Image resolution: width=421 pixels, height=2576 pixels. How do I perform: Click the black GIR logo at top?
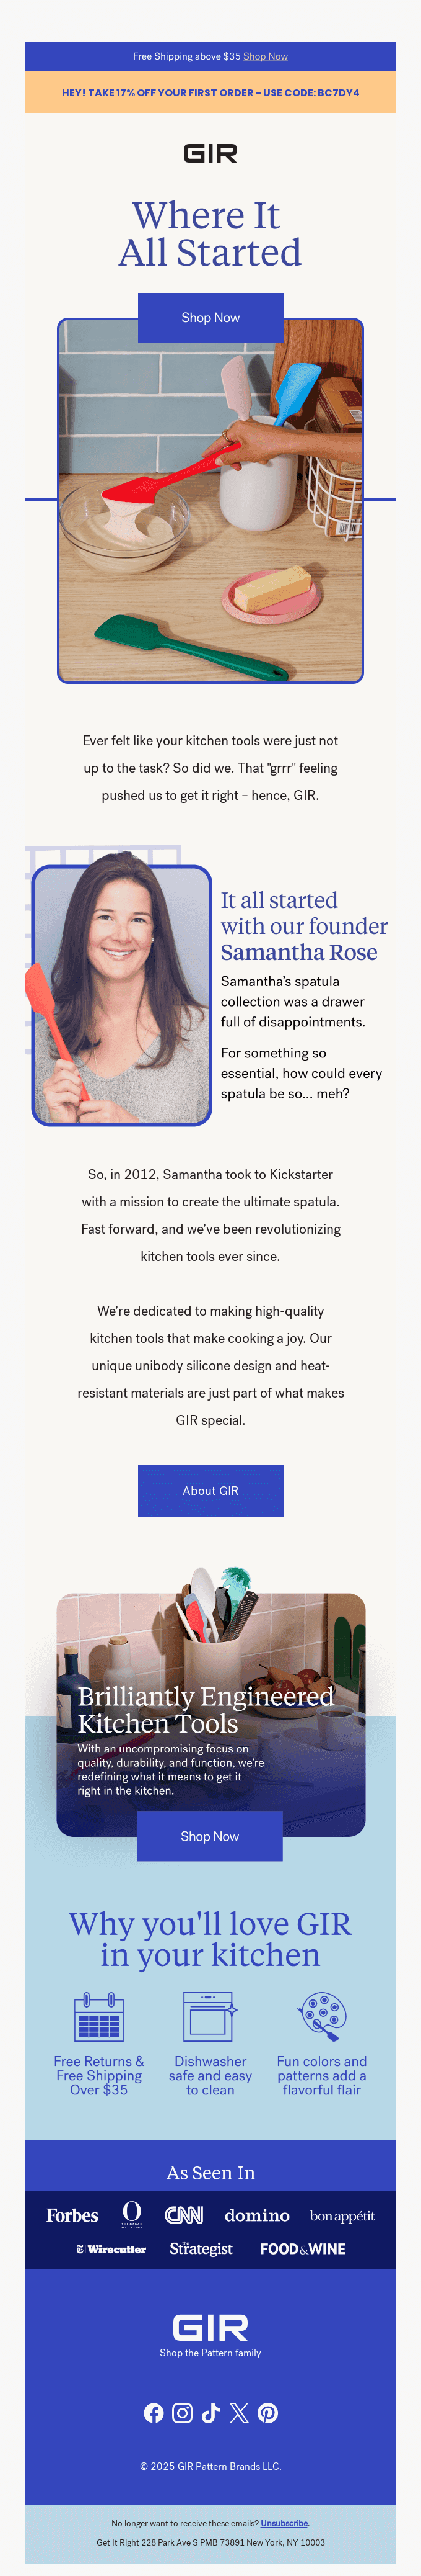tap(210, 153)
